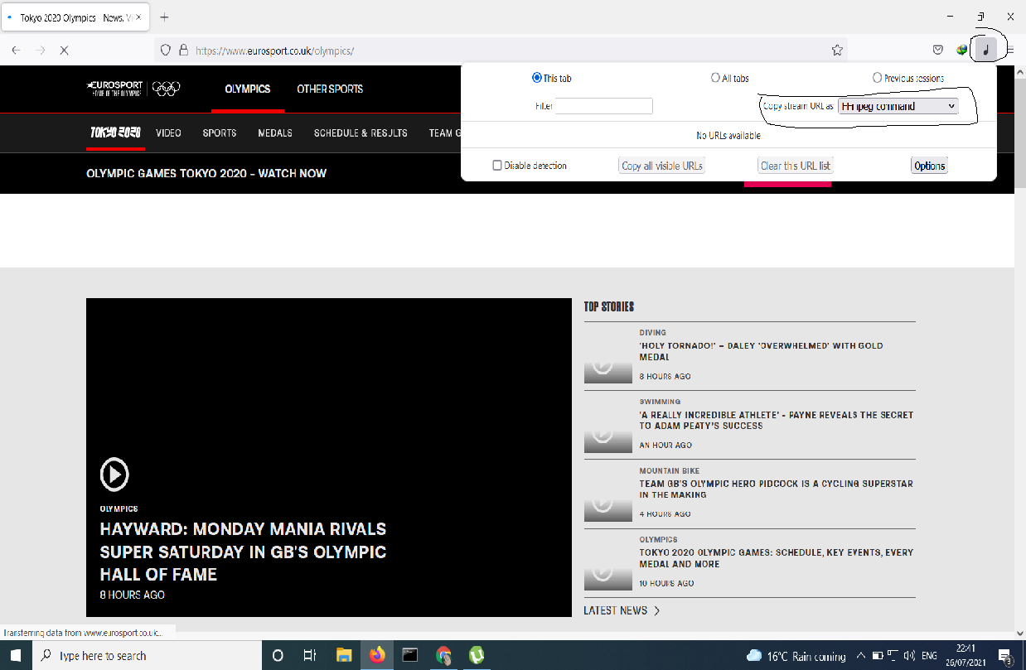Open a new tab with plus button

pos(164,17)
